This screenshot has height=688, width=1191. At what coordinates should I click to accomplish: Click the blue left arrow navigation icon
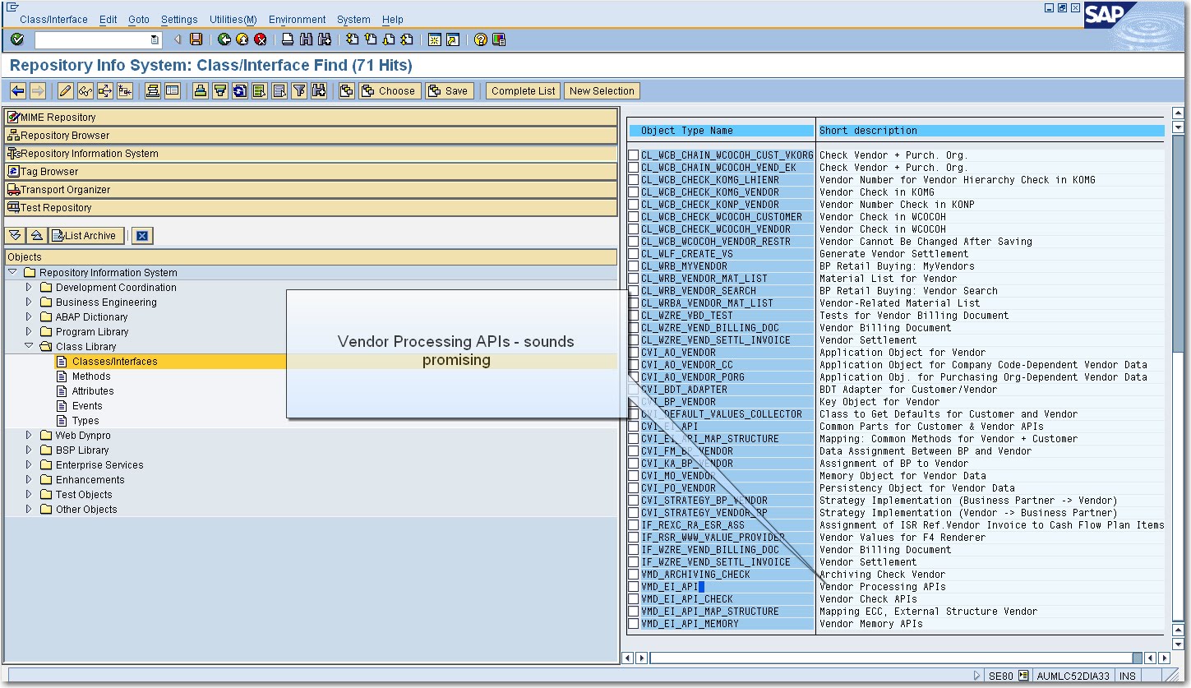(17, 91)
